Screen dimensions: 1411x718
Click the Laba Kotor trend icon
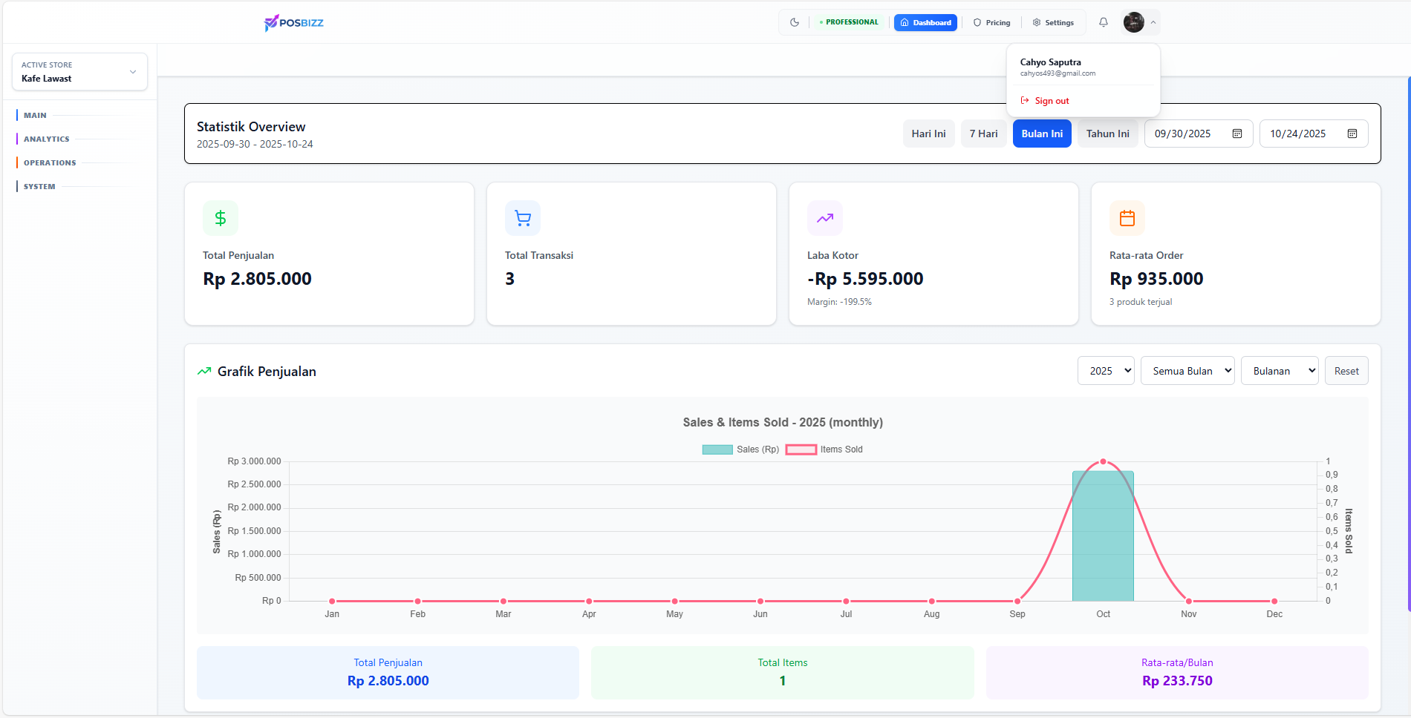pos(825,218)
